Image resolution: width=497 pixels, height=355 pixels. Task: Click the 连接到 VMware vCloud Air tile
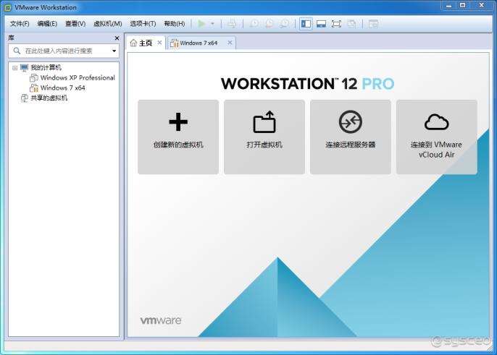coord(437,137)
